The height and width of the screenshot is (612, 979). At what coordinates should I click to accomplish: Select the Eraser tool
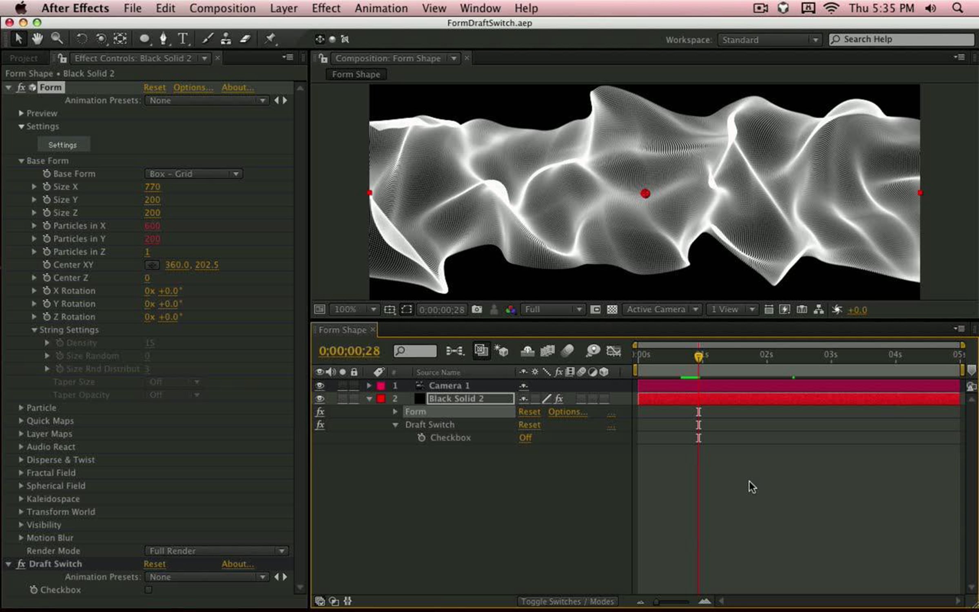click(245, 39)
